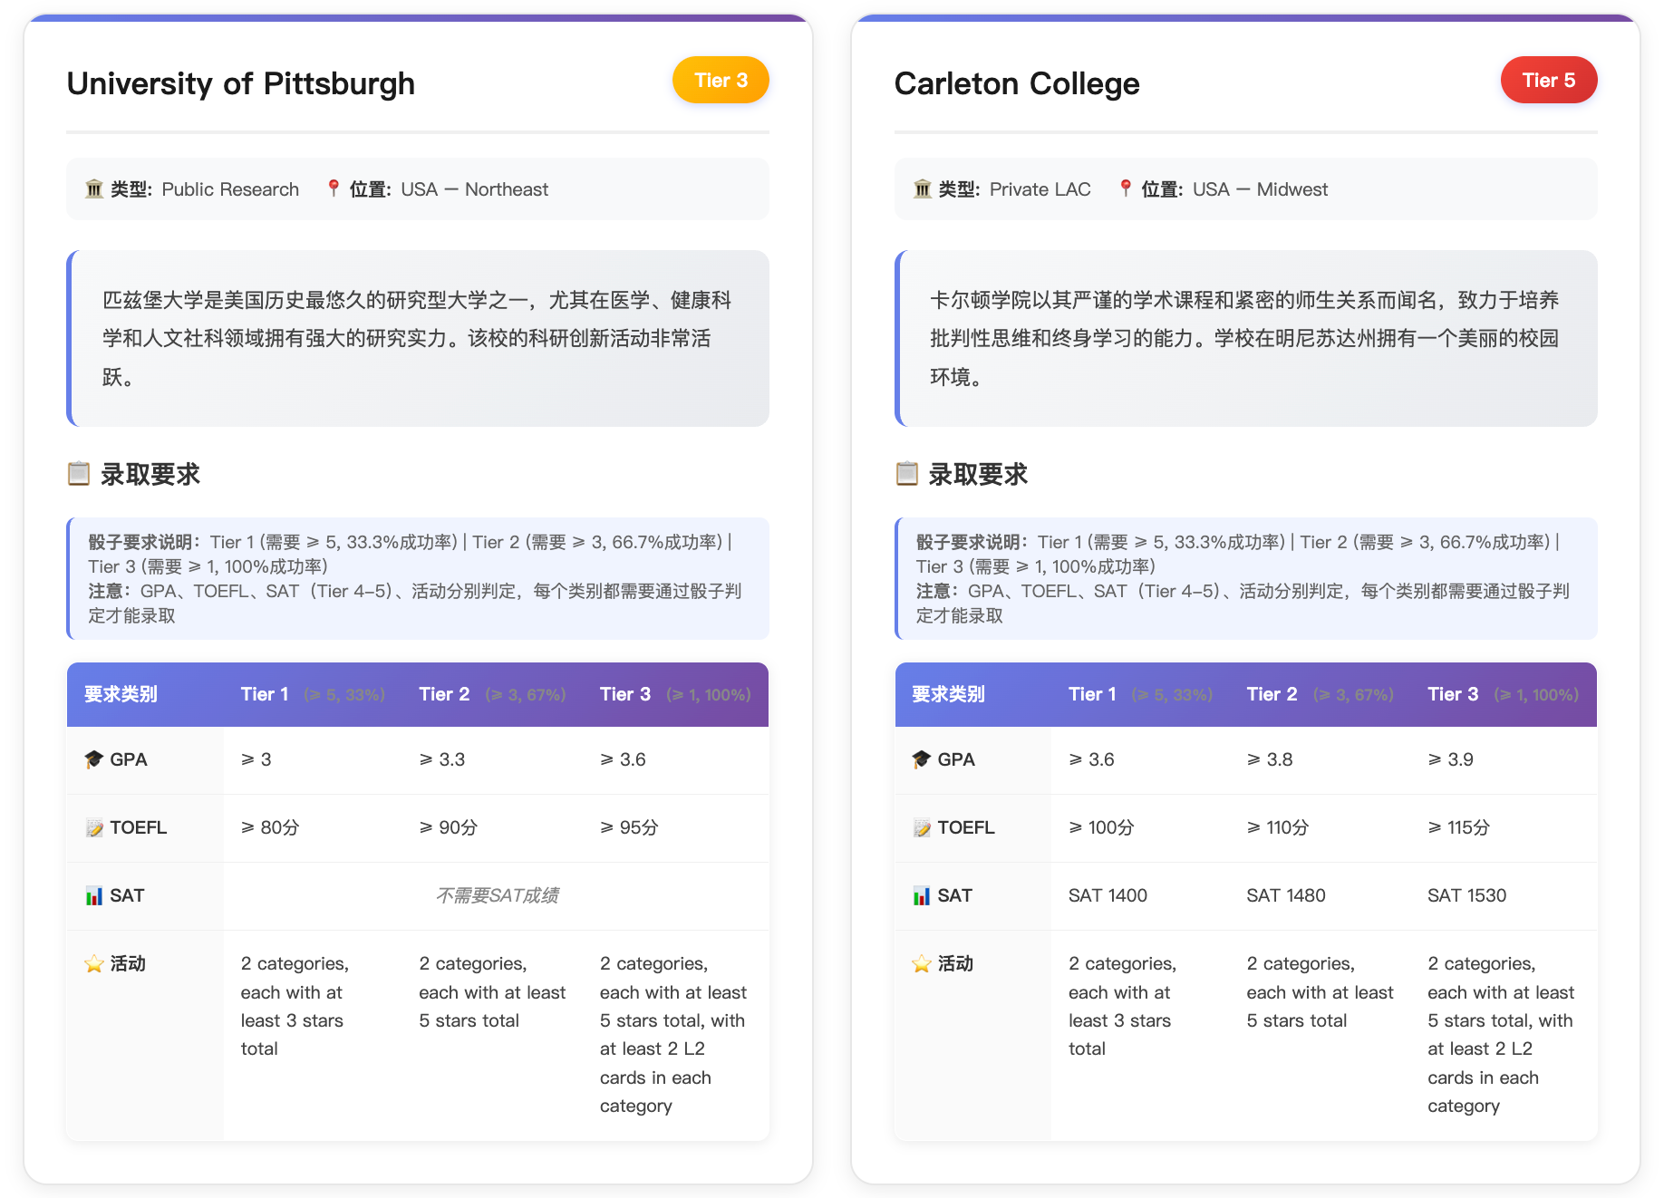Screen dimensions: 1664x1198
Task: Click the University of Pittsburgh title link
Action: tap(239, 82)
